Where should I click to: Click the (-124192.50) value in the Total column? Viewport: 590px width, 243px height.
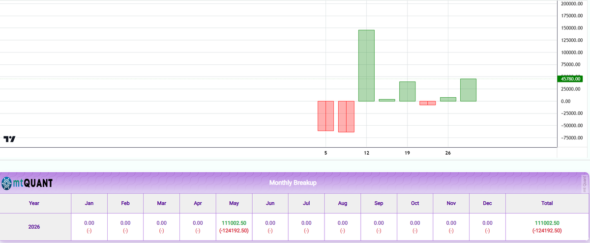[x=547, y=231]
